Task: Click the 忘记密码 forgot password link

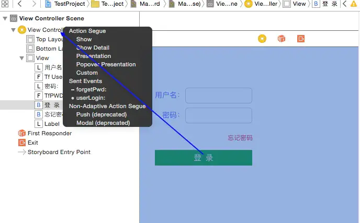Action: pos(240,138)
